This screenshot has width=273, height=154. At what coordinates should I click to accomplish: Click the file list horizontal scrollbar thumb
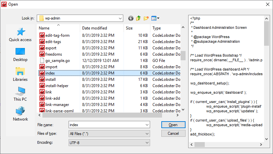102,115
